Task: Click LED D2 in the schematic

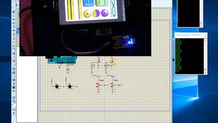Action: click(70, 86)
